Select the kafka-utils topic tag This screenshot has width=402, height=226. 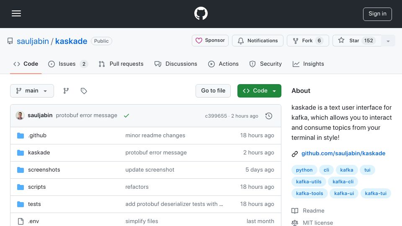[309, 182]
